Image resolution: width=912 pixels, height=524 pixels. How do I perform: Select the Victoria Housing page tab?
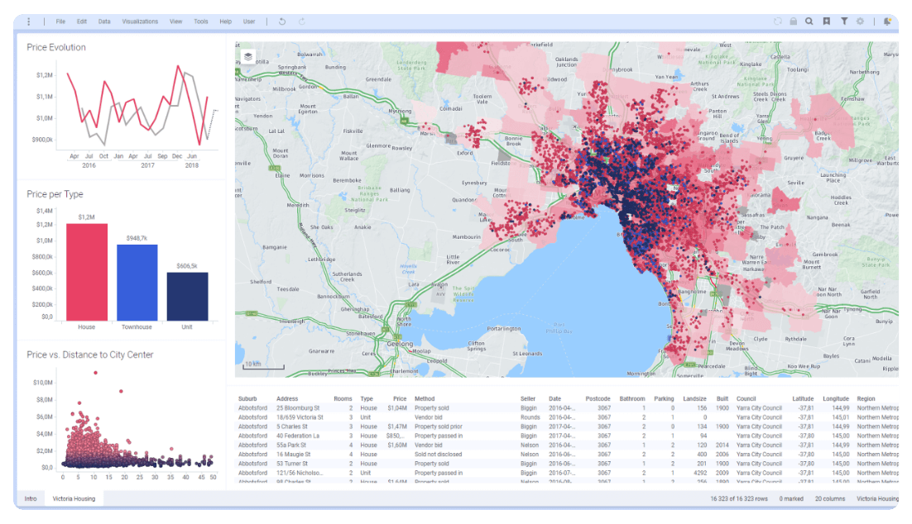74,499
